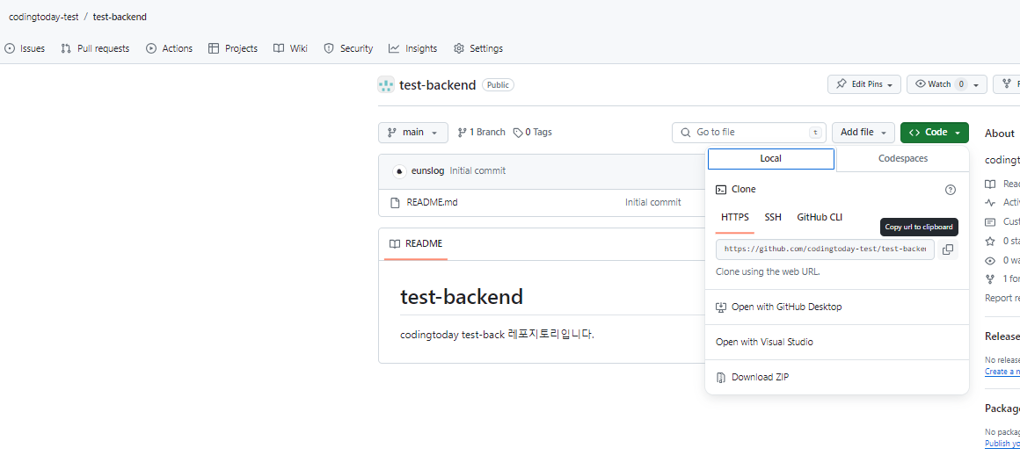Viewport: 1020px width, 470px height.
Task: Open eunslog's Initial commit message
Action: (478, 171)
